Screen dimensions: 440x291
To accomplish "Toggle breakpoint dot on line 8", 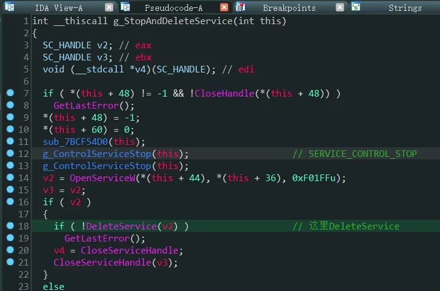I will tap(10, 105).
